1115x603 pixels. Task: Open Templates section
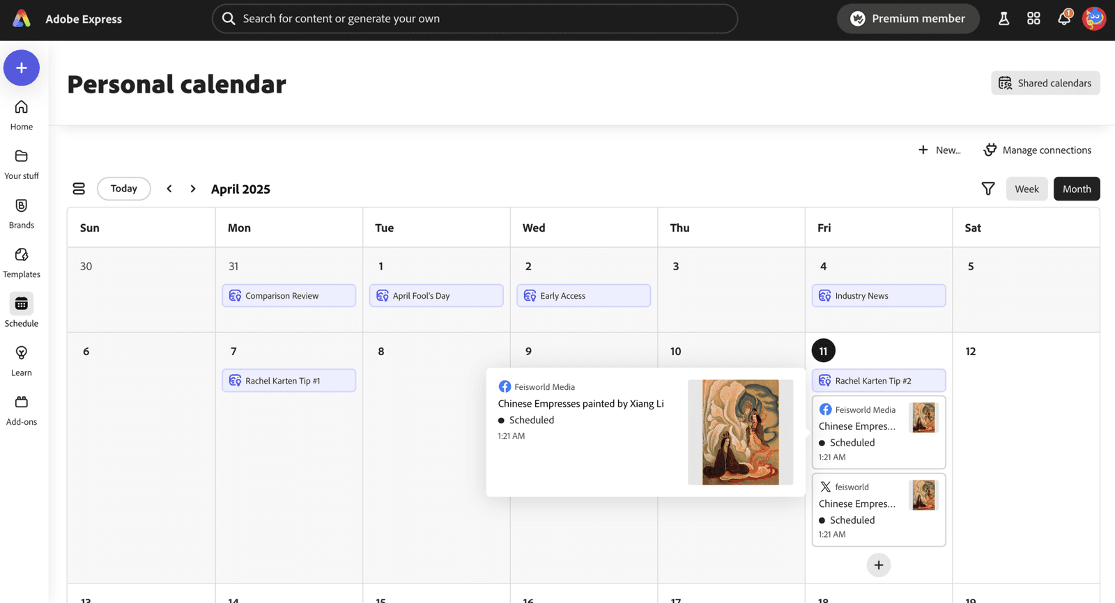[x=22, y=263]
